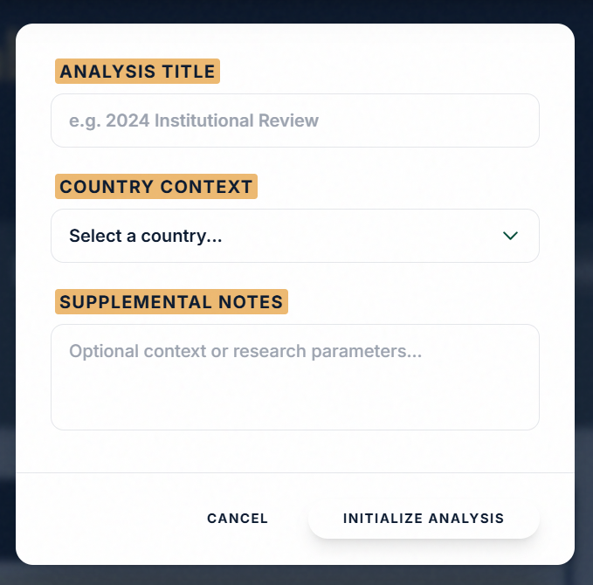This screenshot has height=585, width=593.
Task: Submit the form with Initialize Analysis
Action: click(x=424, y=519)
